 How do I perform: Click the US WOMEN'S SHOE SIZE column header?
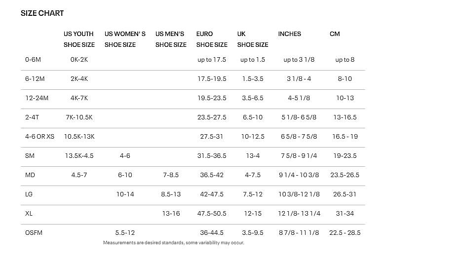click(125, 39)
